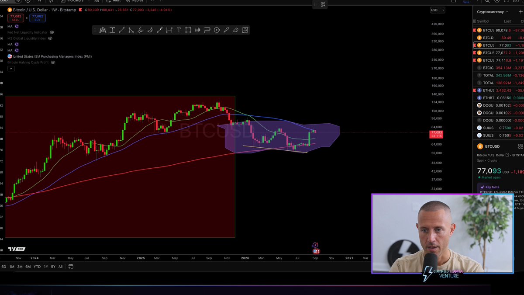Click the United States ISM PMI legend entry

click(49, 56)
